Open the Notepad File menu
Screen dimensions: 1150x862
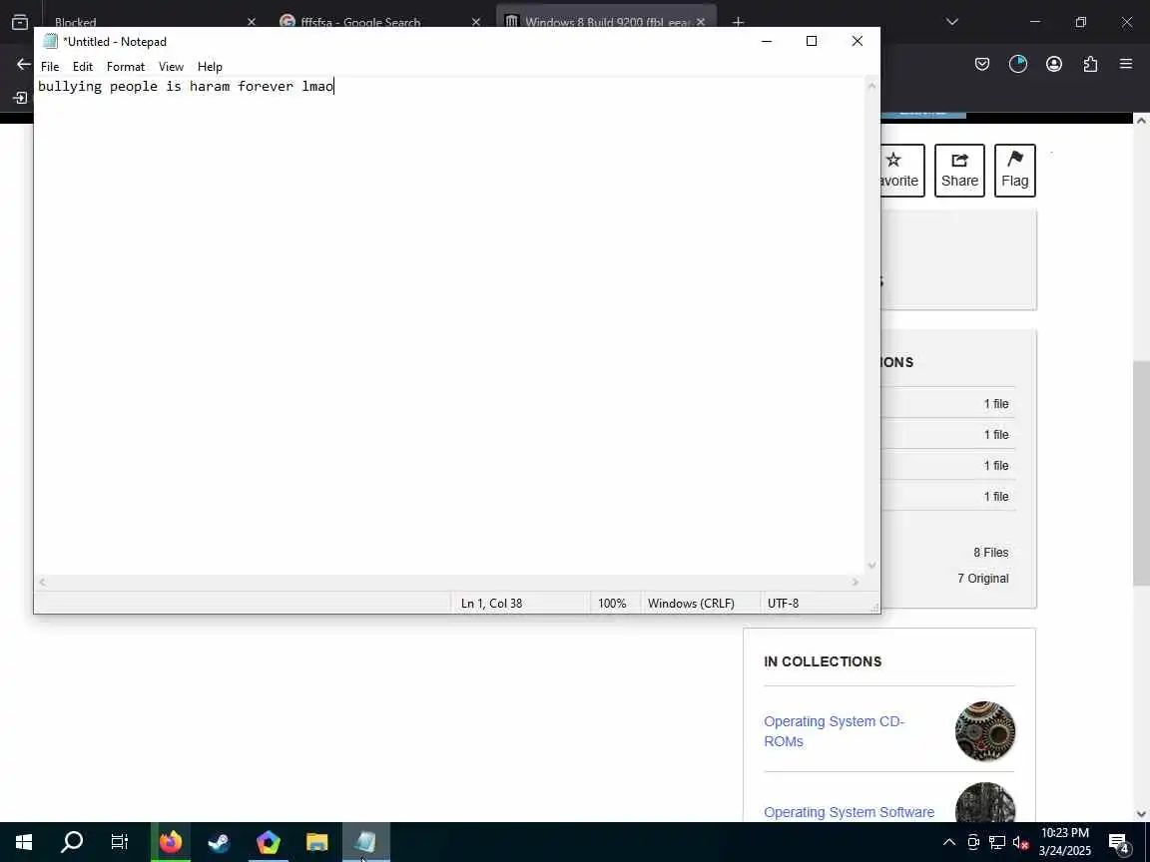click(50, 67)
